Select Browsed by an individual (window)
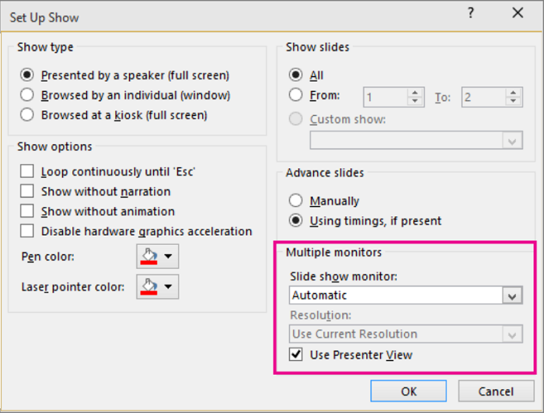The width and height of the screenshot is (544, 413). tap(27, 95)
